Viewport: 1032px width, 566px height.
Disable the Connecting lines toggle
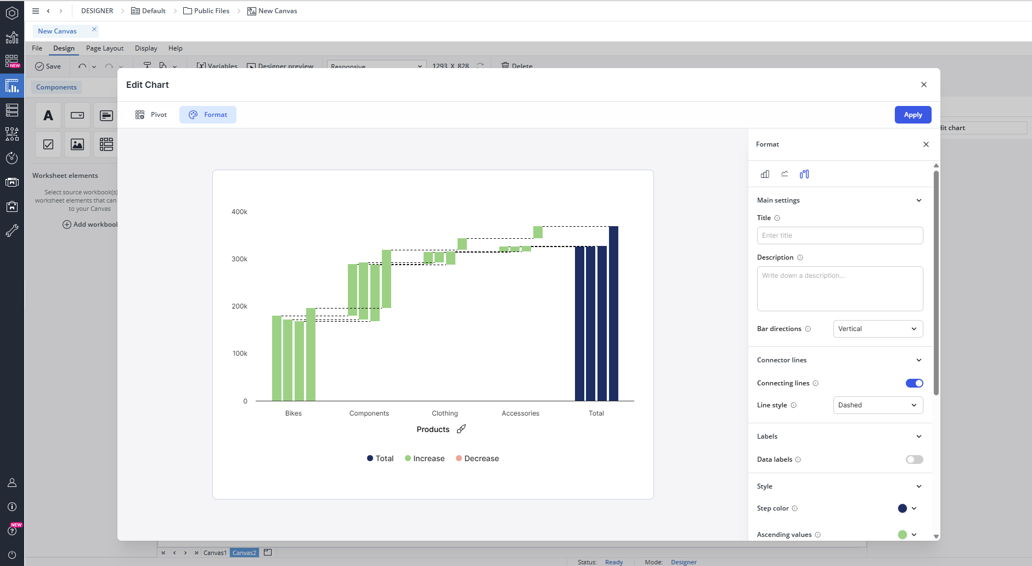(x=914, y=383)
